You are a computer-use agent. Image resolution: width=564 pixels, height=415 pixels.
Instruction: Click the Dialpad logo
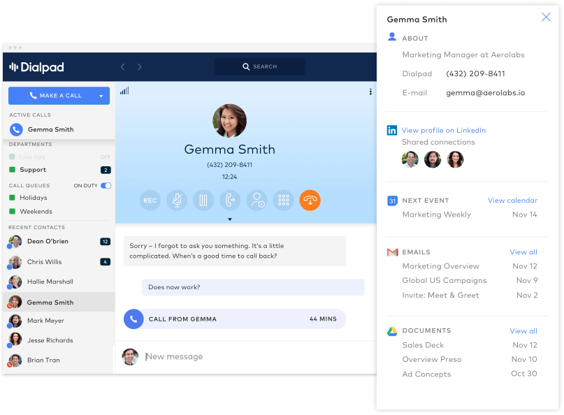click(36, 67)
